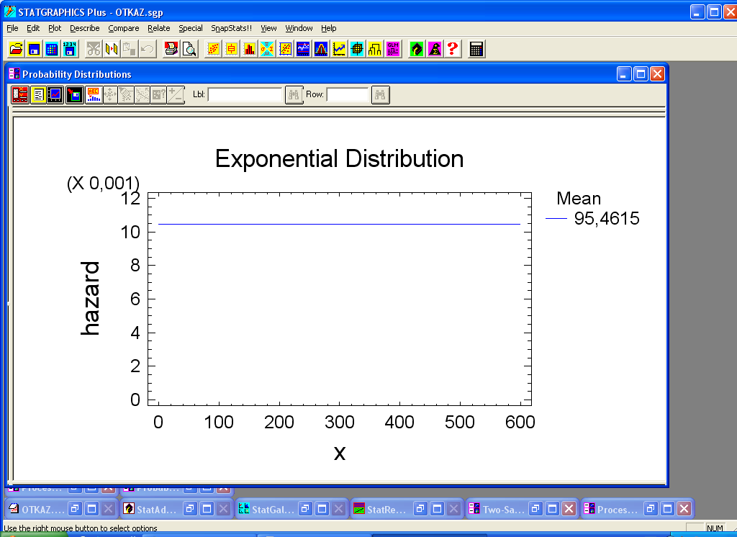The width and height of the screenshot is (737, 537).
Task: Open the Edit menu
Action: pos(33,28)
